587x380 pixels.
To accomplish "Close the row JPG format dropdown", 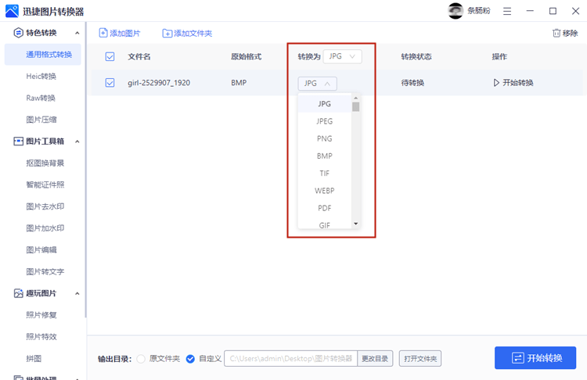I will (317, 84).
